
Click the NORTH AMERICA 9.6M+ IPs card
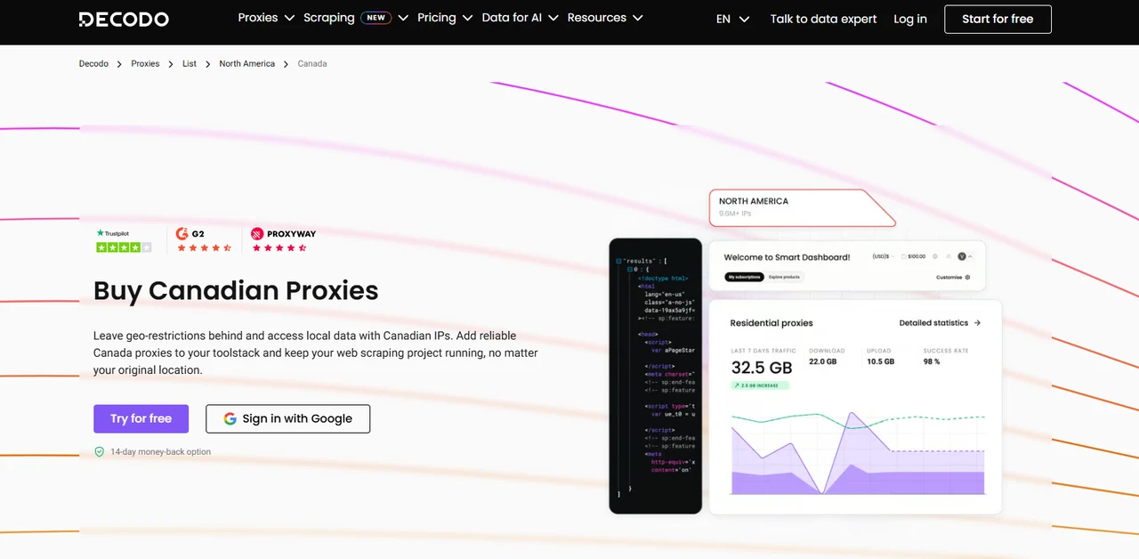click(x=801, y=207)
